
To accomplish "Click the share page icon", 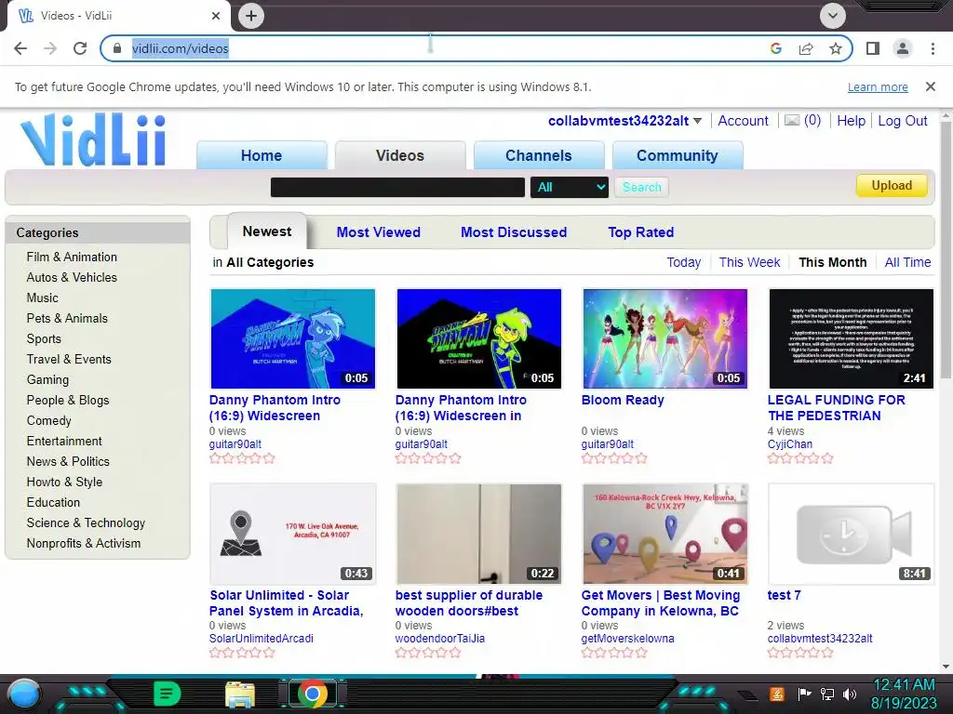I will [x=806, y=48].
